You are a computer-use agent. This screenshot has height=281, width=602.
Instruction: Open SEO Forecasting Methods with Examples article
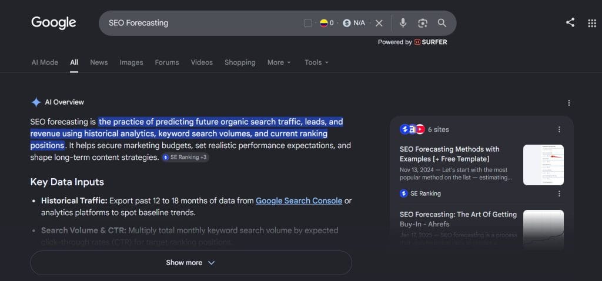tap(450, 154)
